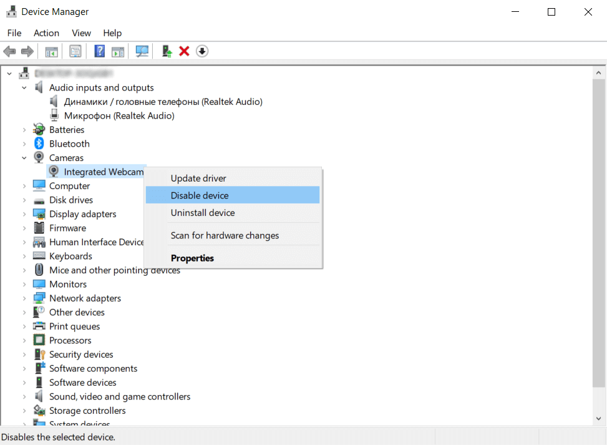The height and width of the screenshot is (445, 607).
Task: Choose Scan for hardware changes in menu
Action: pyautogui.click(x=233, y=235)
